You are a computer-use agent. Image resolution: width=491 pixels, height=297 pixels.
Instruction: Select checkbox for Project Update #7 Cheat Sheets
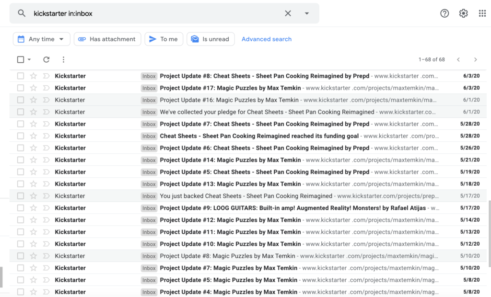tap(21, 124)
